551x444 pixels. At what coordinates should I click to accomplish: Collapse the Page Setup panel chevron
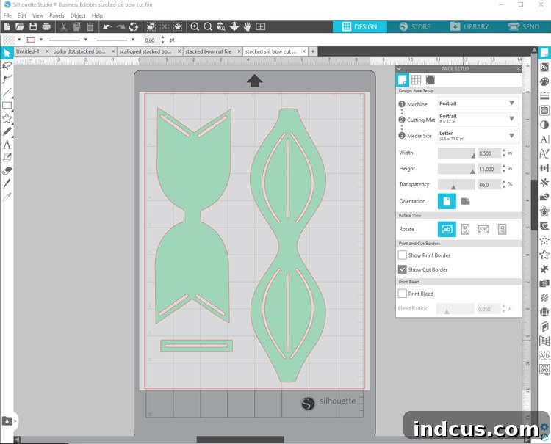coord(399,68)
